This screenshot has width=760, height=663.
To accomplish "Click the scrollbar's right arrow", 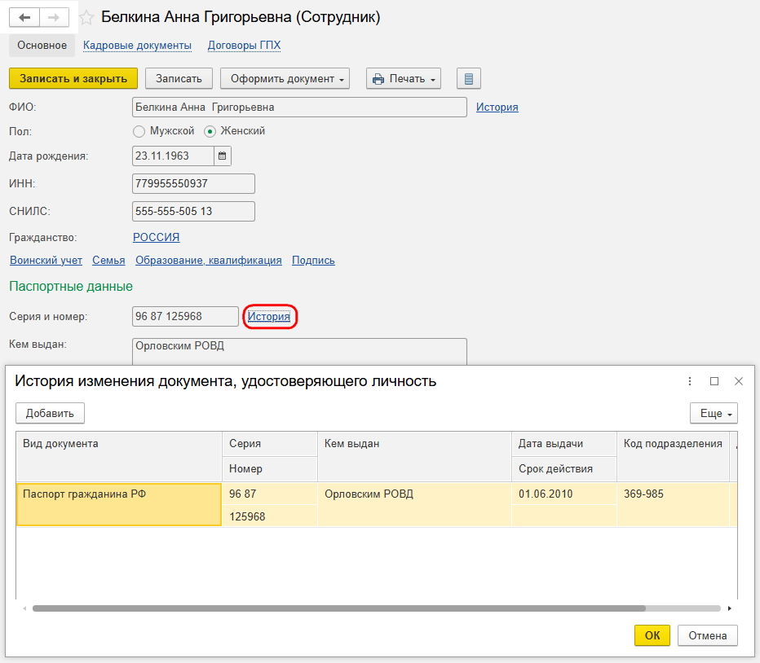I will (x=730, y=608).
